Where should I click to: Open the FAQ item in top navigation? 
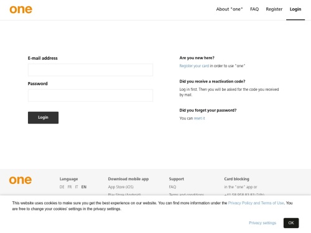pyautogui.click(x=254, y=9)
